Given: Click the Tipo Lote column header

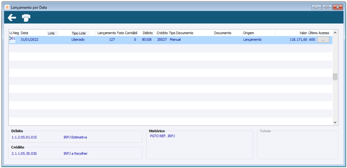Looking at the screenshot, I should coord(83,33).
